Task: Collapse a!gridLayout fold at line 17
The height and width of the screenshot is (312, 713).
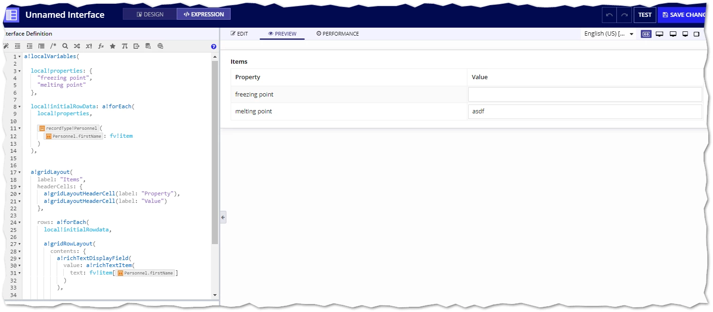Action: (19, 172)
